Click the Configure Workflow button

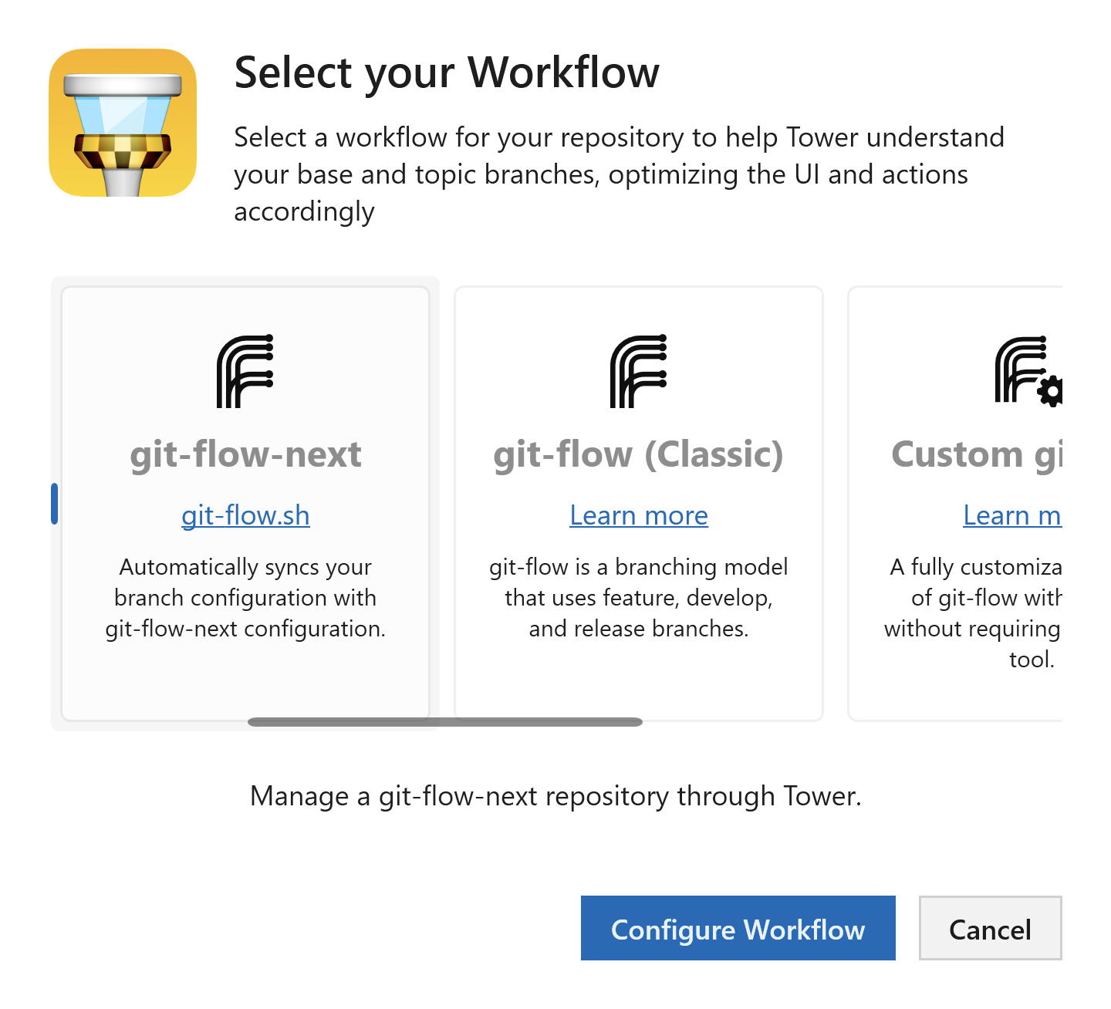tap(738, 928)
